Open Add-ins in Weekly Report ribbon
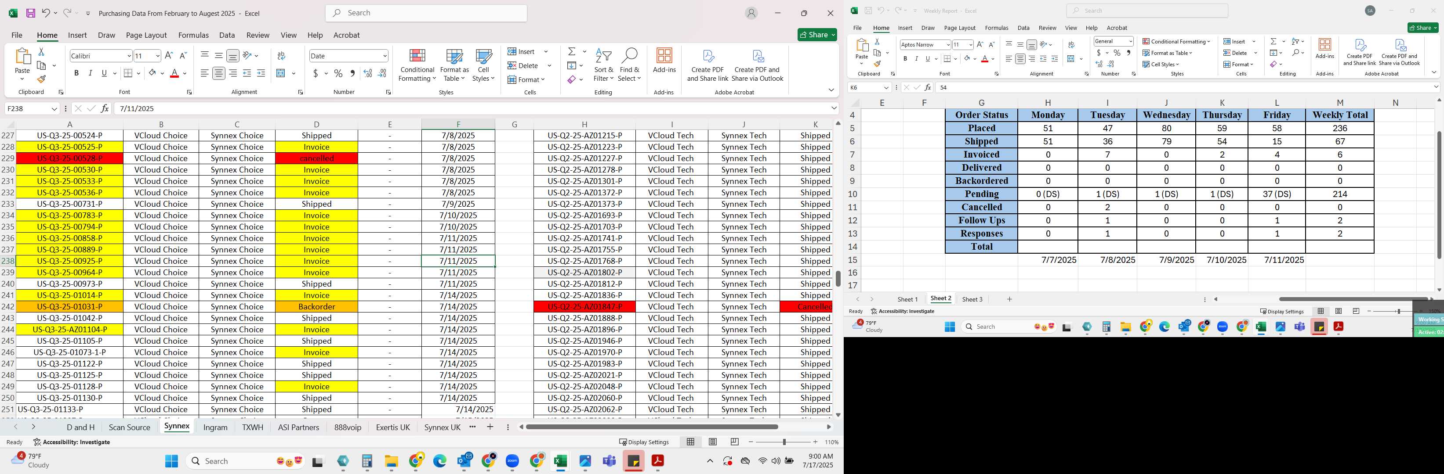Image resolution: width=1444 pixels, height=474 pixels. tap(1324, 49)
